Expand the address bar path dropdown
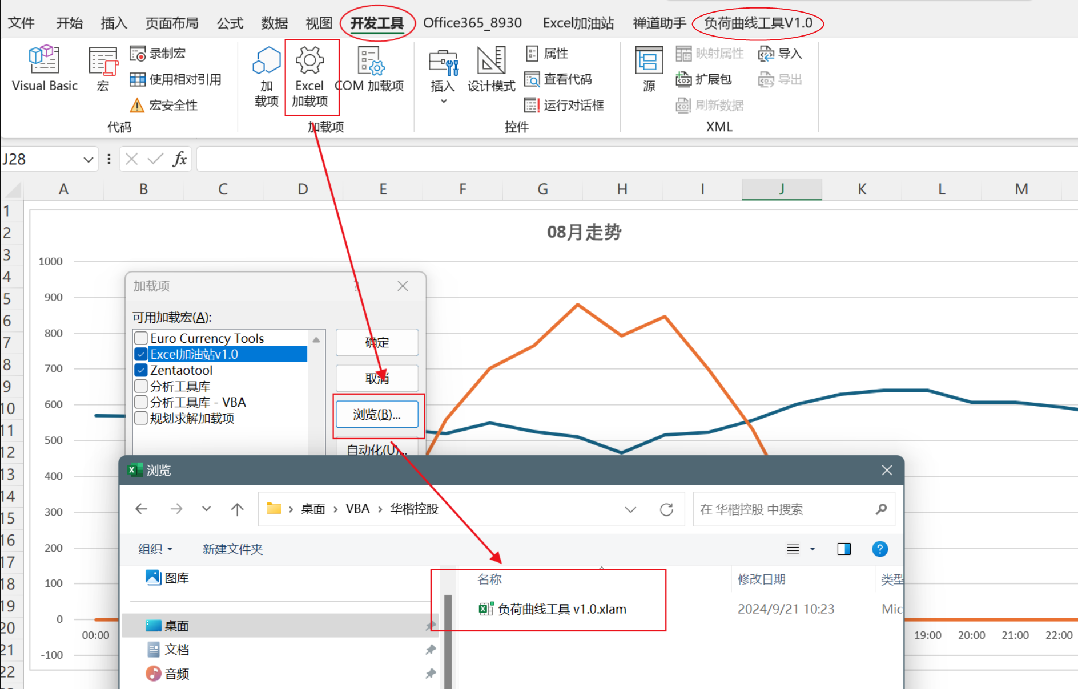1078x689 pixels. click(630, 509)
